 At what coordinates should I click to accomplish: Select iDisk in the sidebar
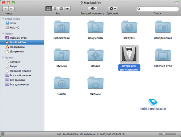[x=22, y=23]
